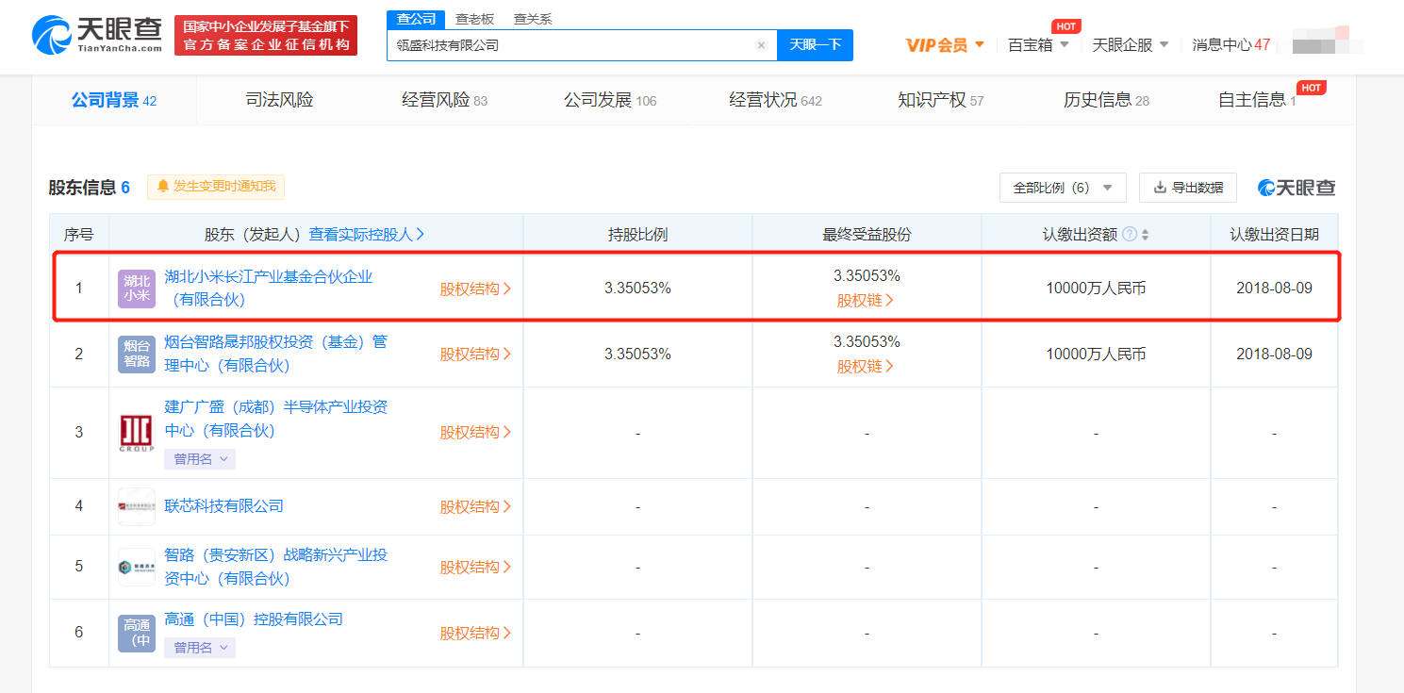The width and height of the screenshot is (1404, 693).
Task: Switch to the 司法风险 tab
Action: 279,100
